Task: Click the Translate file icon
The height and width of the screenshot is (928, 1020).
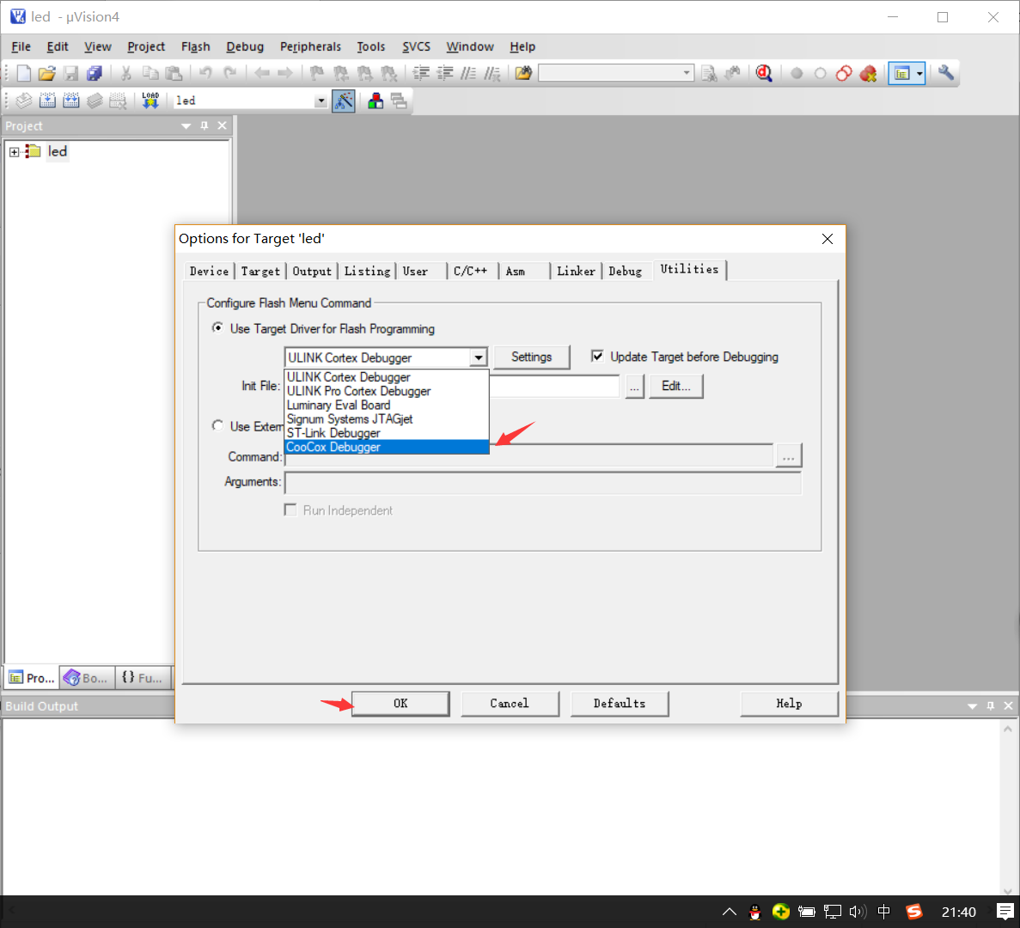Action: 24,101
